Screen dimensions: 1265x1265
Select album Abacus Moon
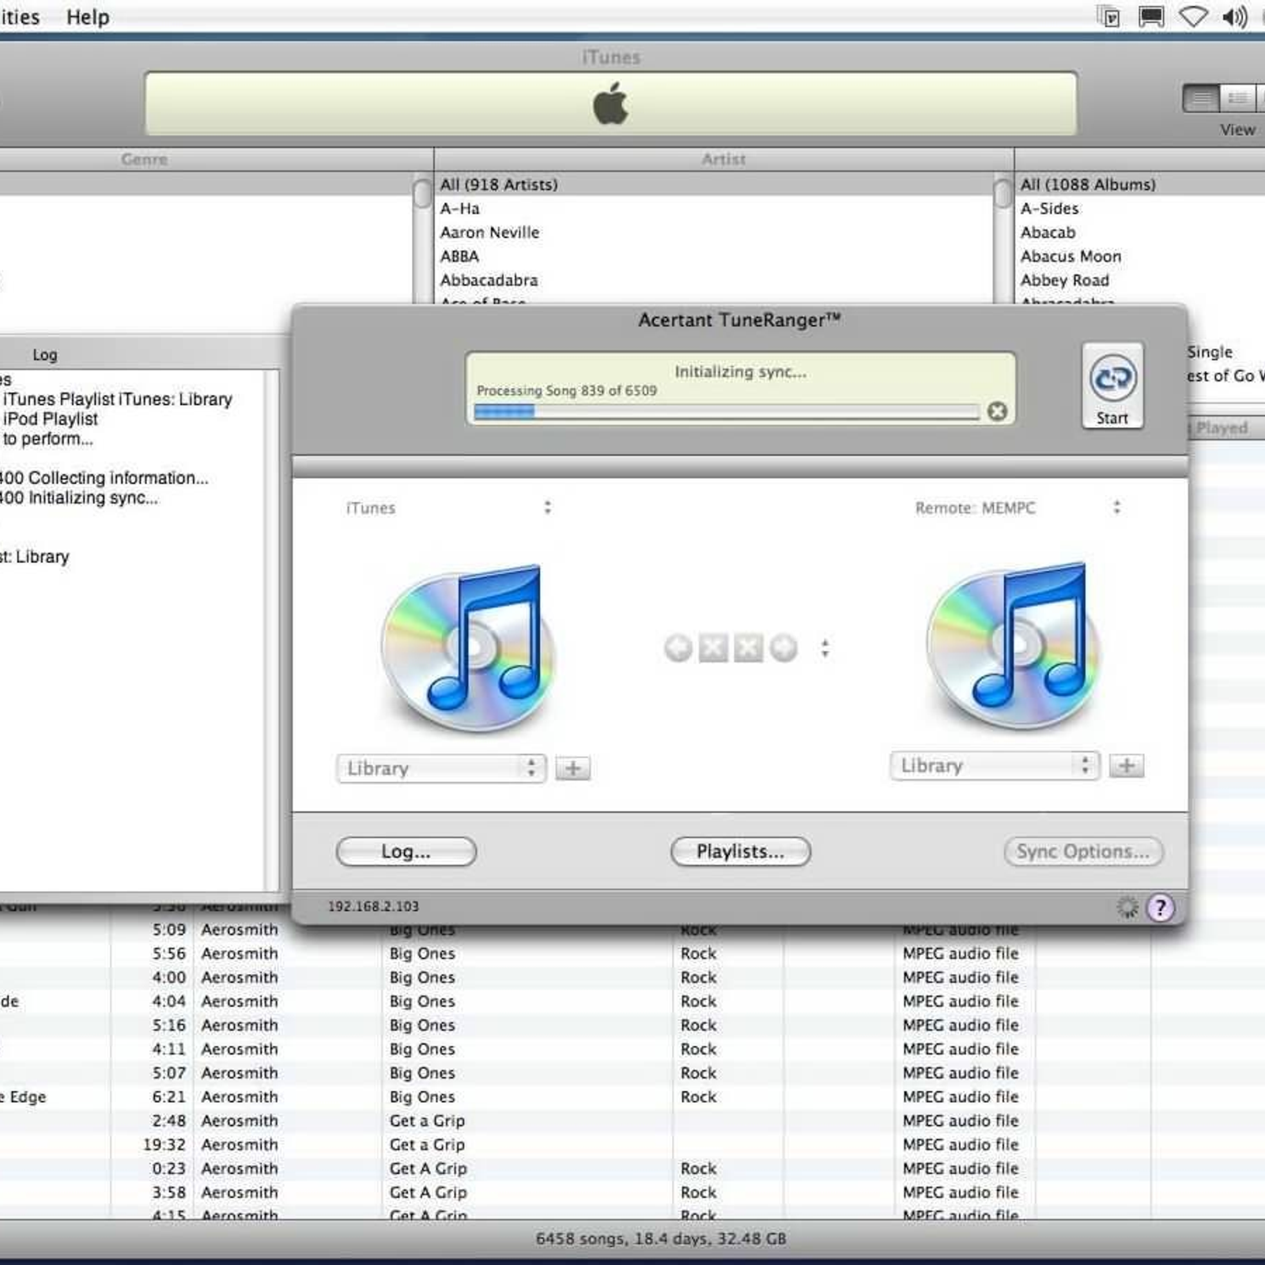pyautogui.click(x=1141, y=256)
